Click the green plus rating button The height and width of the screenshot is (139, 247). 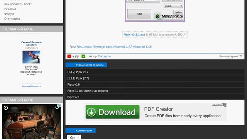[83, 56]
